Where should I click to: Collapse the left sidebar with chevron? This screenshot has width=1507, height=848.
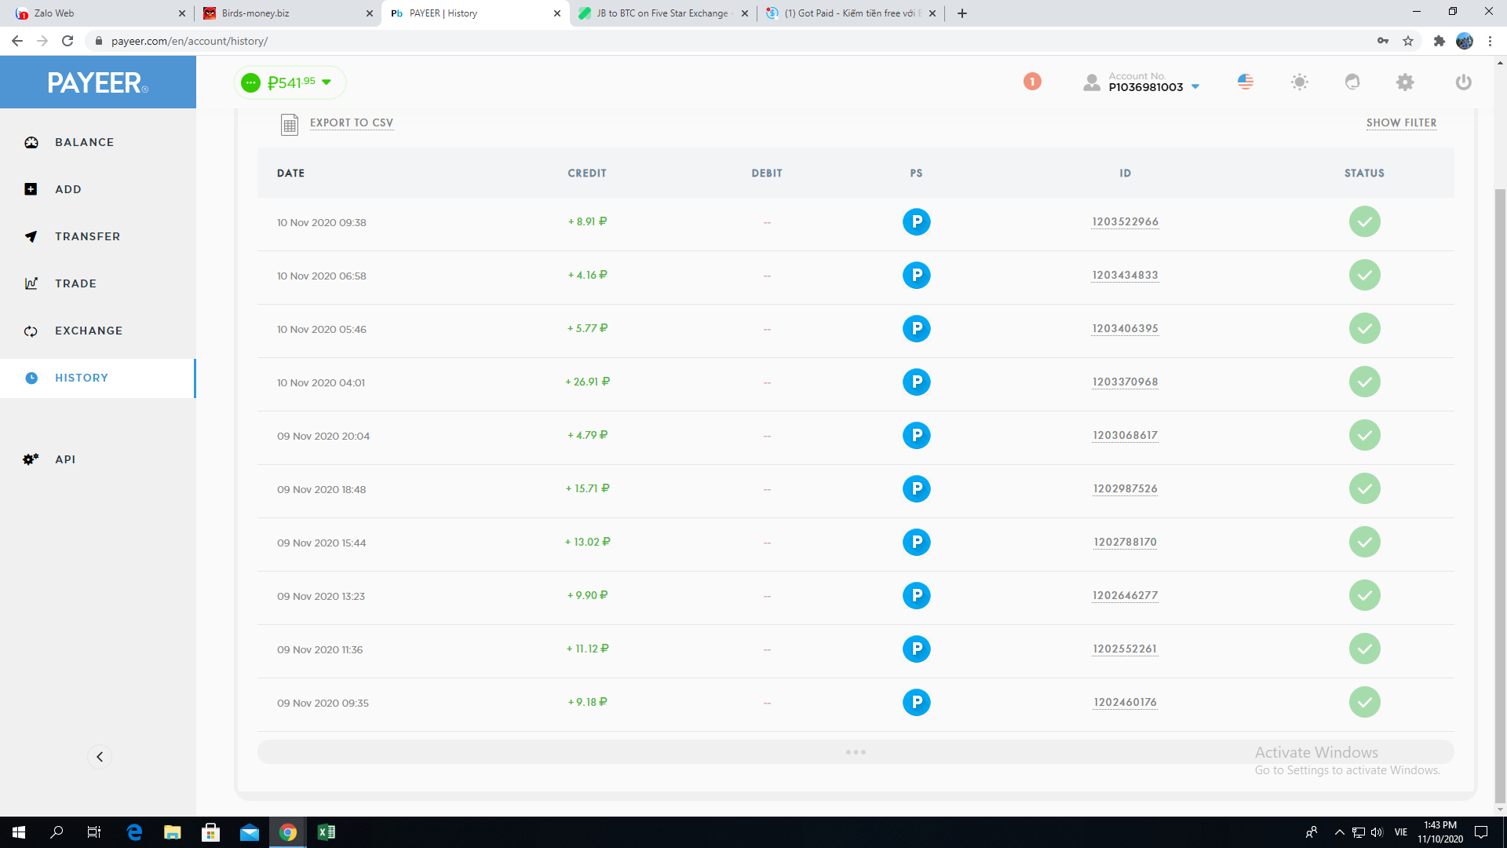100,757
